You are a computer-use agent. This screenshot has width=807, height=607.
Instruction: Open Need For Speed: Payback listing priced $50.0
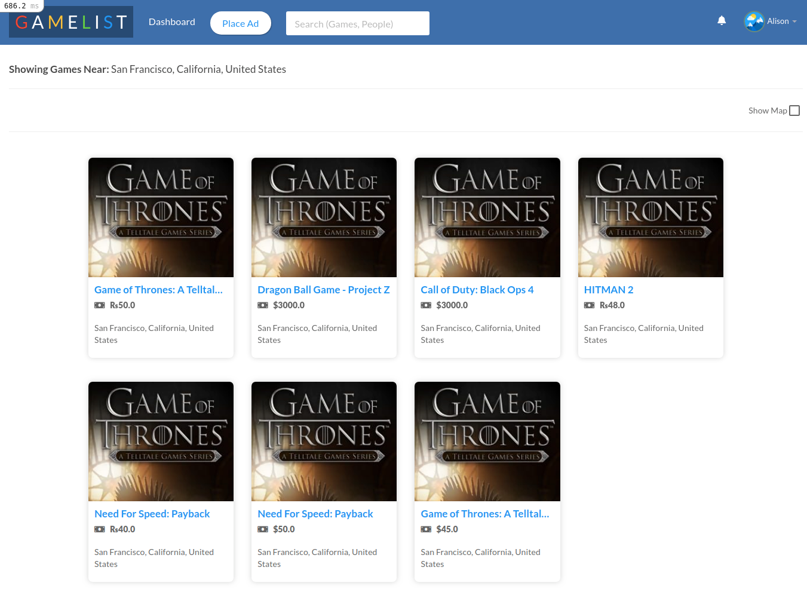pos(315,514)
